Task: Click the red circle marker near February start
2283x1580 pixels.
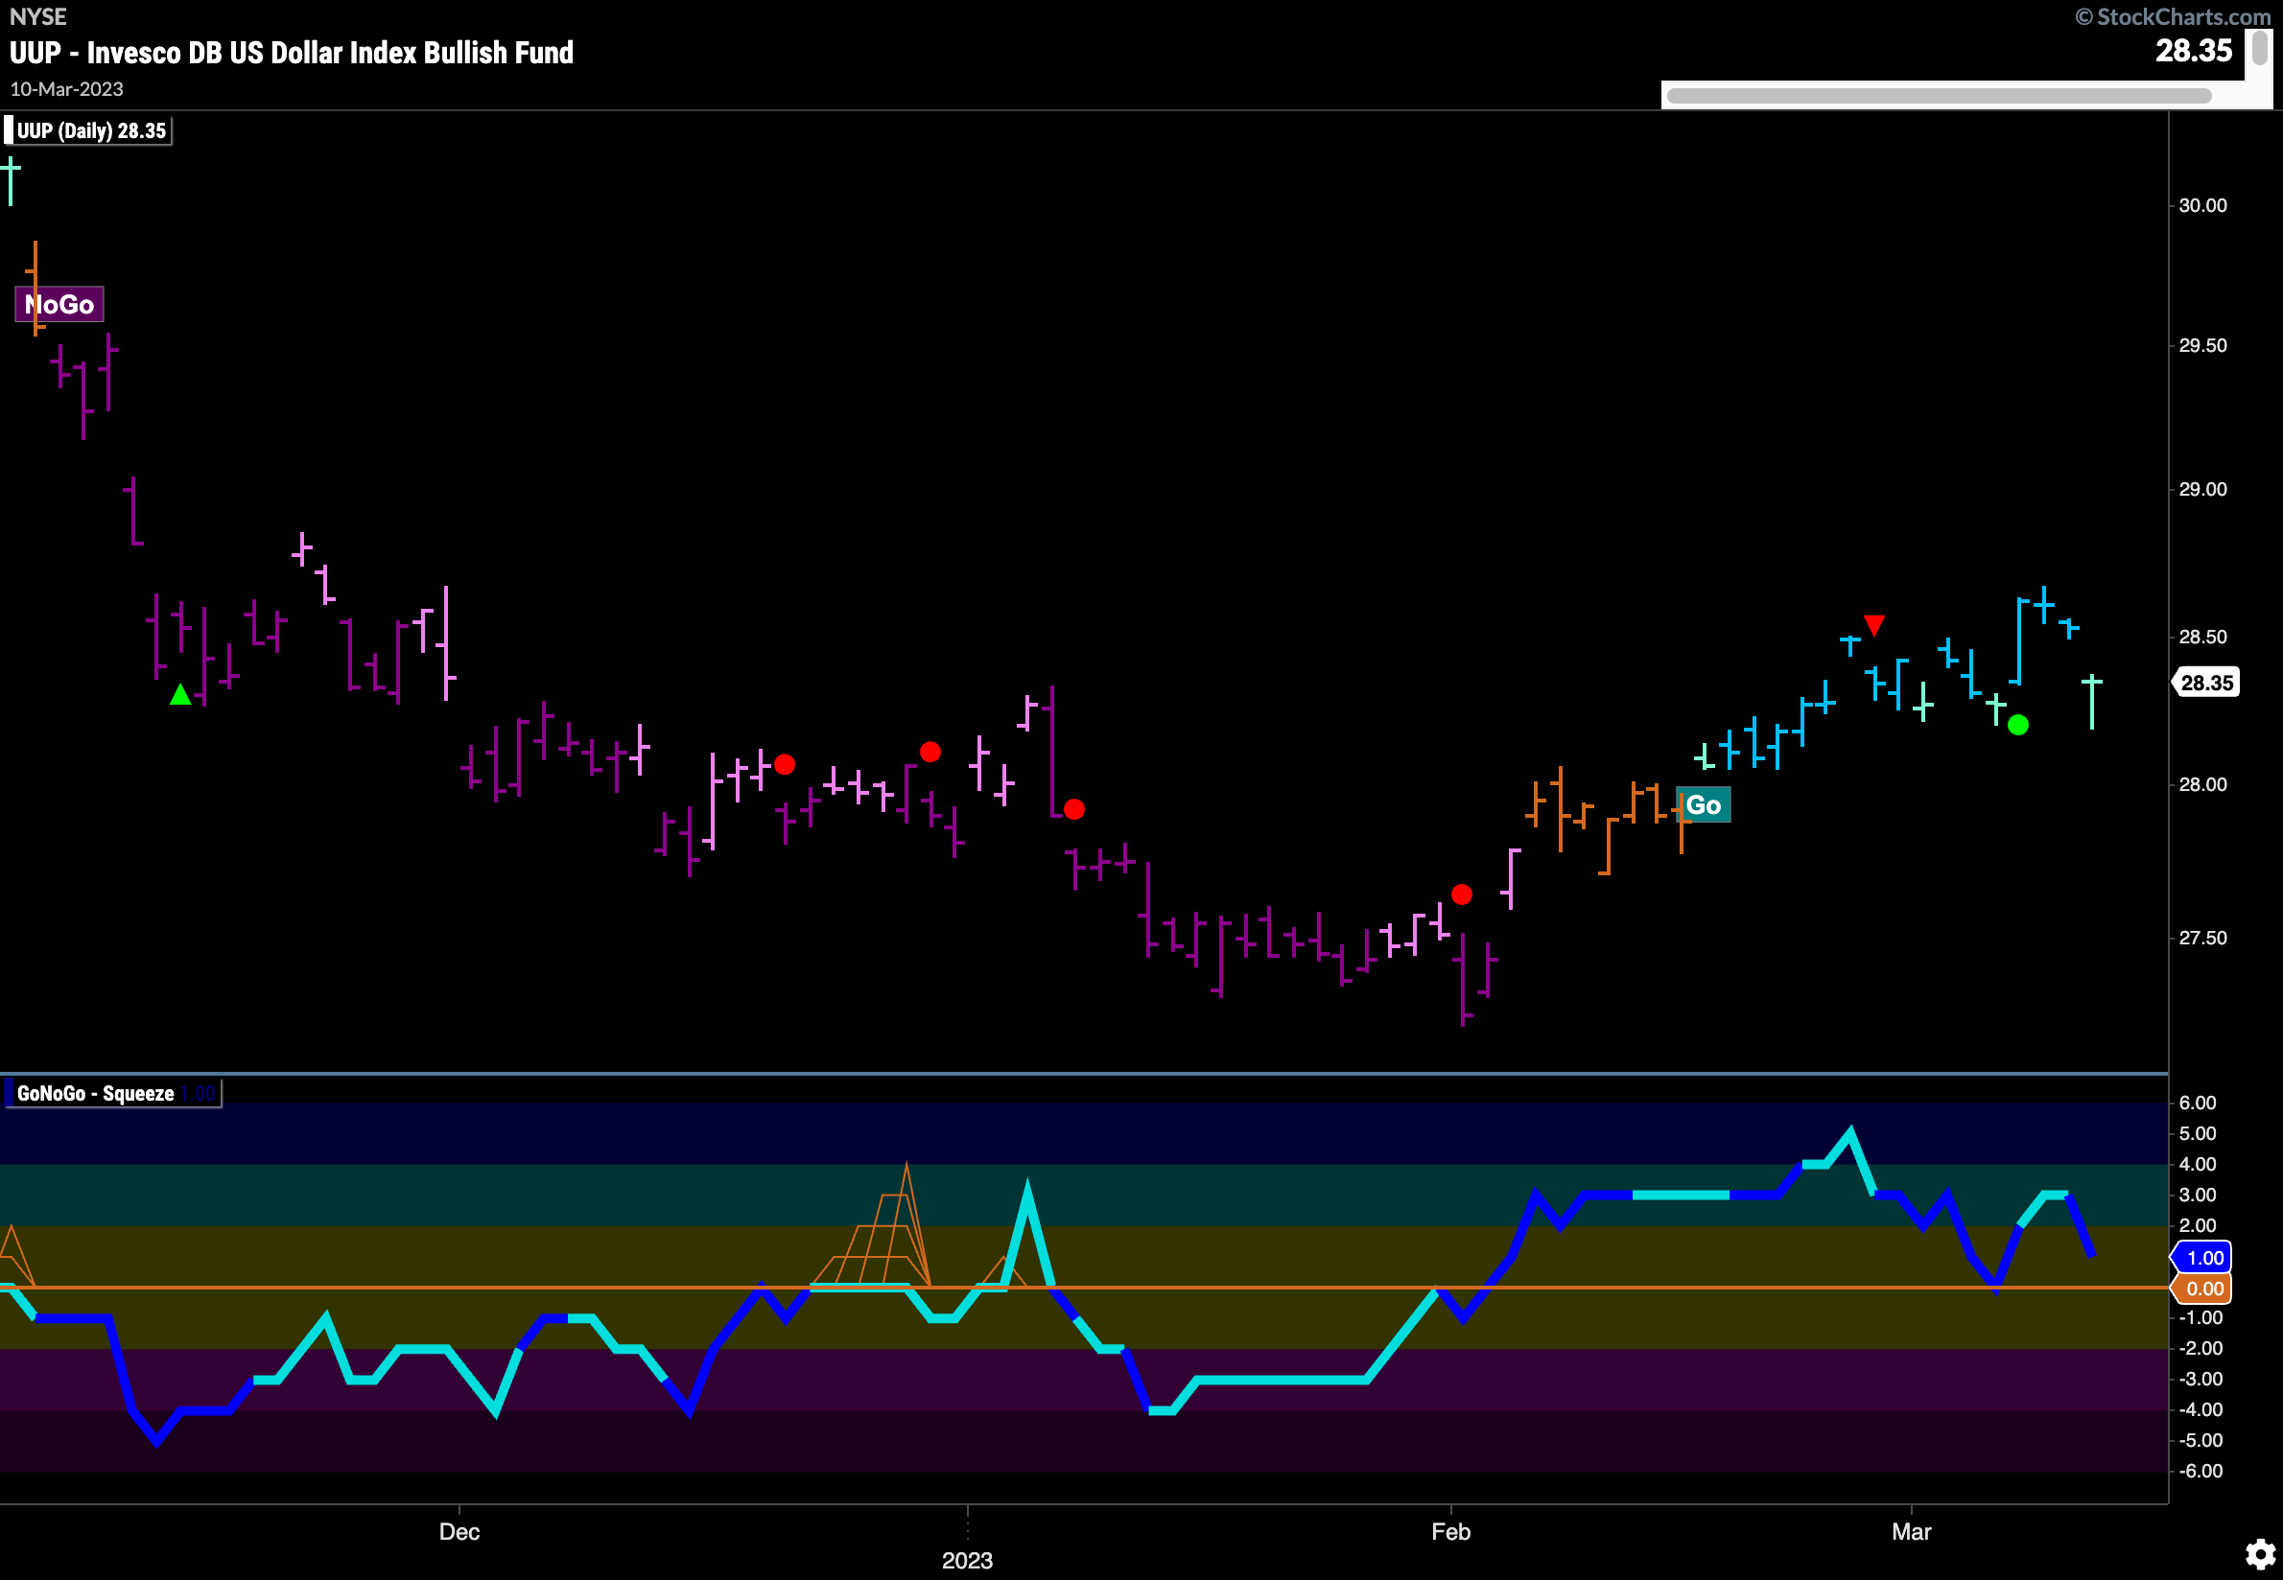Action: tap(1462, 895)
